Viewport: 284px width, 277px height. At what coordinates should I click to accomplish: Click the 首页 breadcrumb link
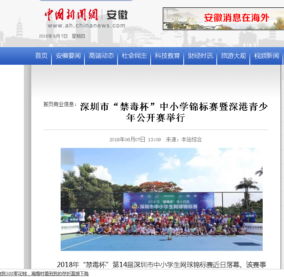[48, 104]
